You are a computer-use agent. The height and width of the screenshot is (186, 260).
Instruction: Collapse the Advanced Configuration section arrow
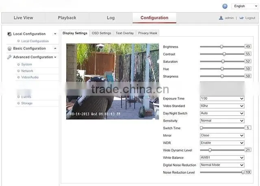coord(55,57)
